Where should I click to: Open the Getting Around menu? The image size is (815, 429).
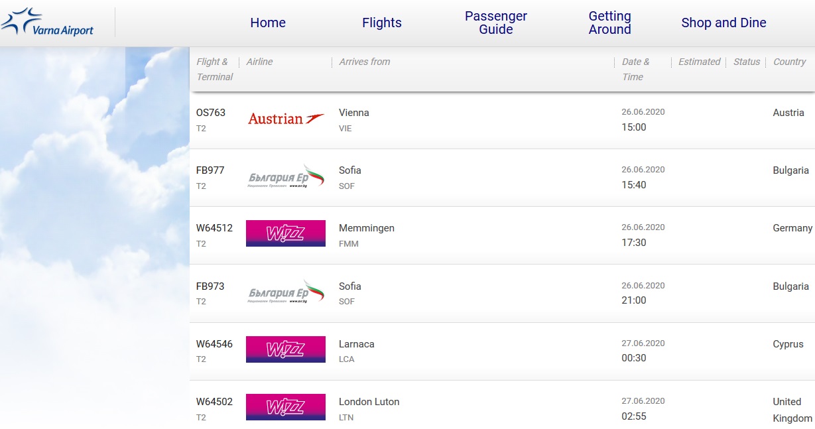[609, 23]
